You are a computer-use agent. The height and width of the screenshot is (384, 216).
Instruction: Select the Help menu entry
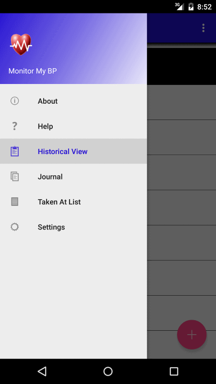[x=73, y=126]
